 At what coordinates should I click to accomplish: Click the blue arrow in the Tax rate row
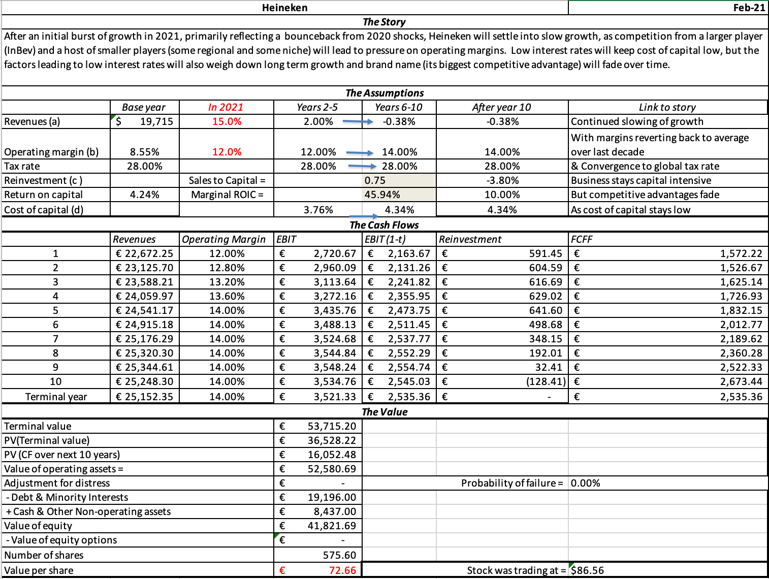(x=362, y=166)
